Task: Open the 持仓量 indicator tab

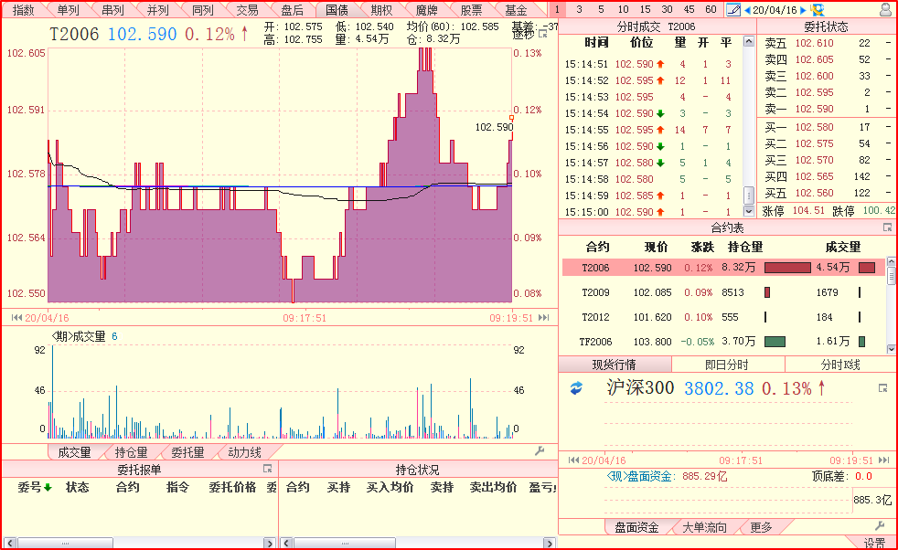Action: [x=131, y=451]
